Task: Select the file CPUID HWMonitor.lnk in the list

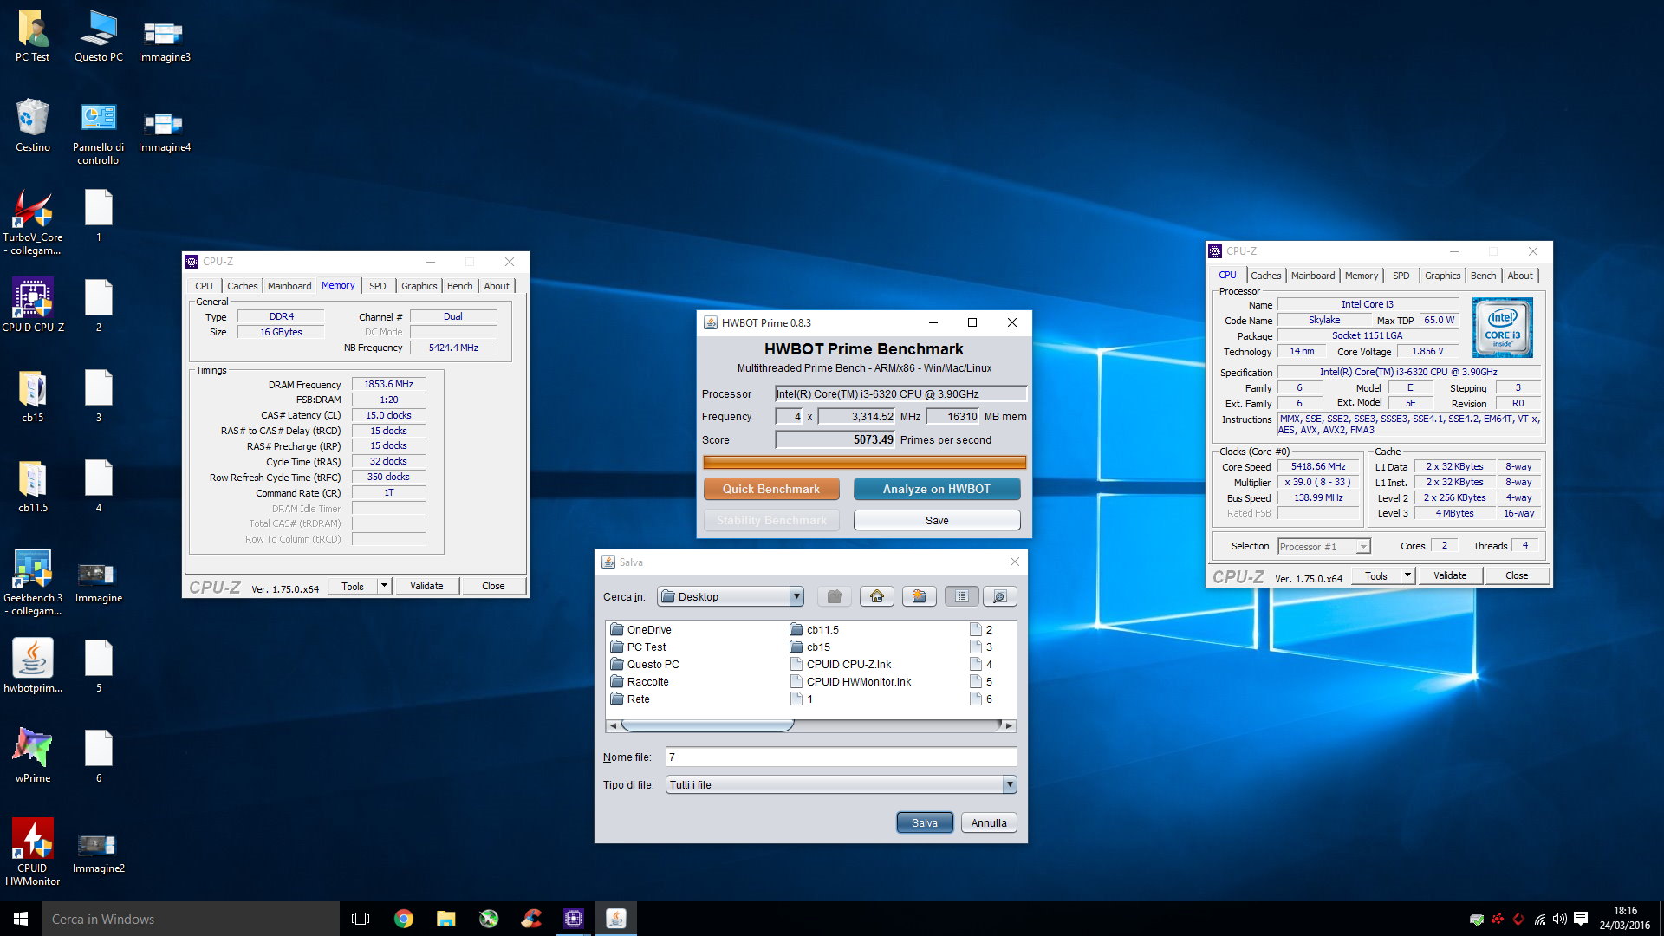Action: point(850,681)
